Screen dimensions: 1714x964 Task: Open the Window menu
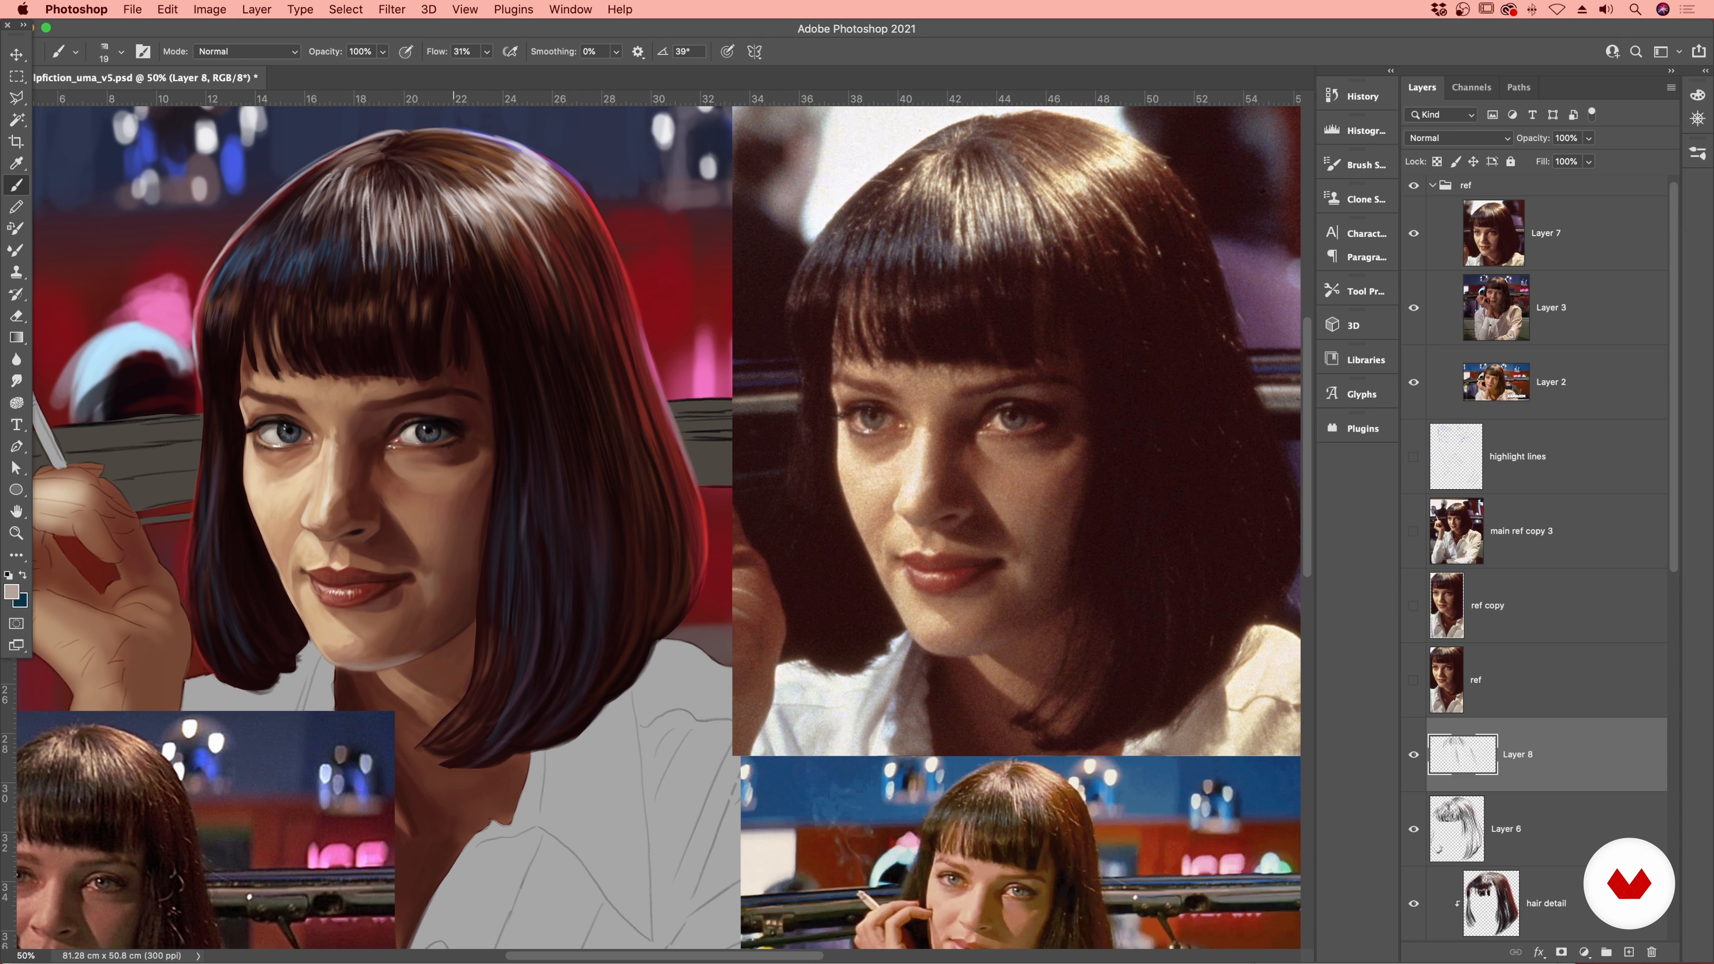[570, 9]
